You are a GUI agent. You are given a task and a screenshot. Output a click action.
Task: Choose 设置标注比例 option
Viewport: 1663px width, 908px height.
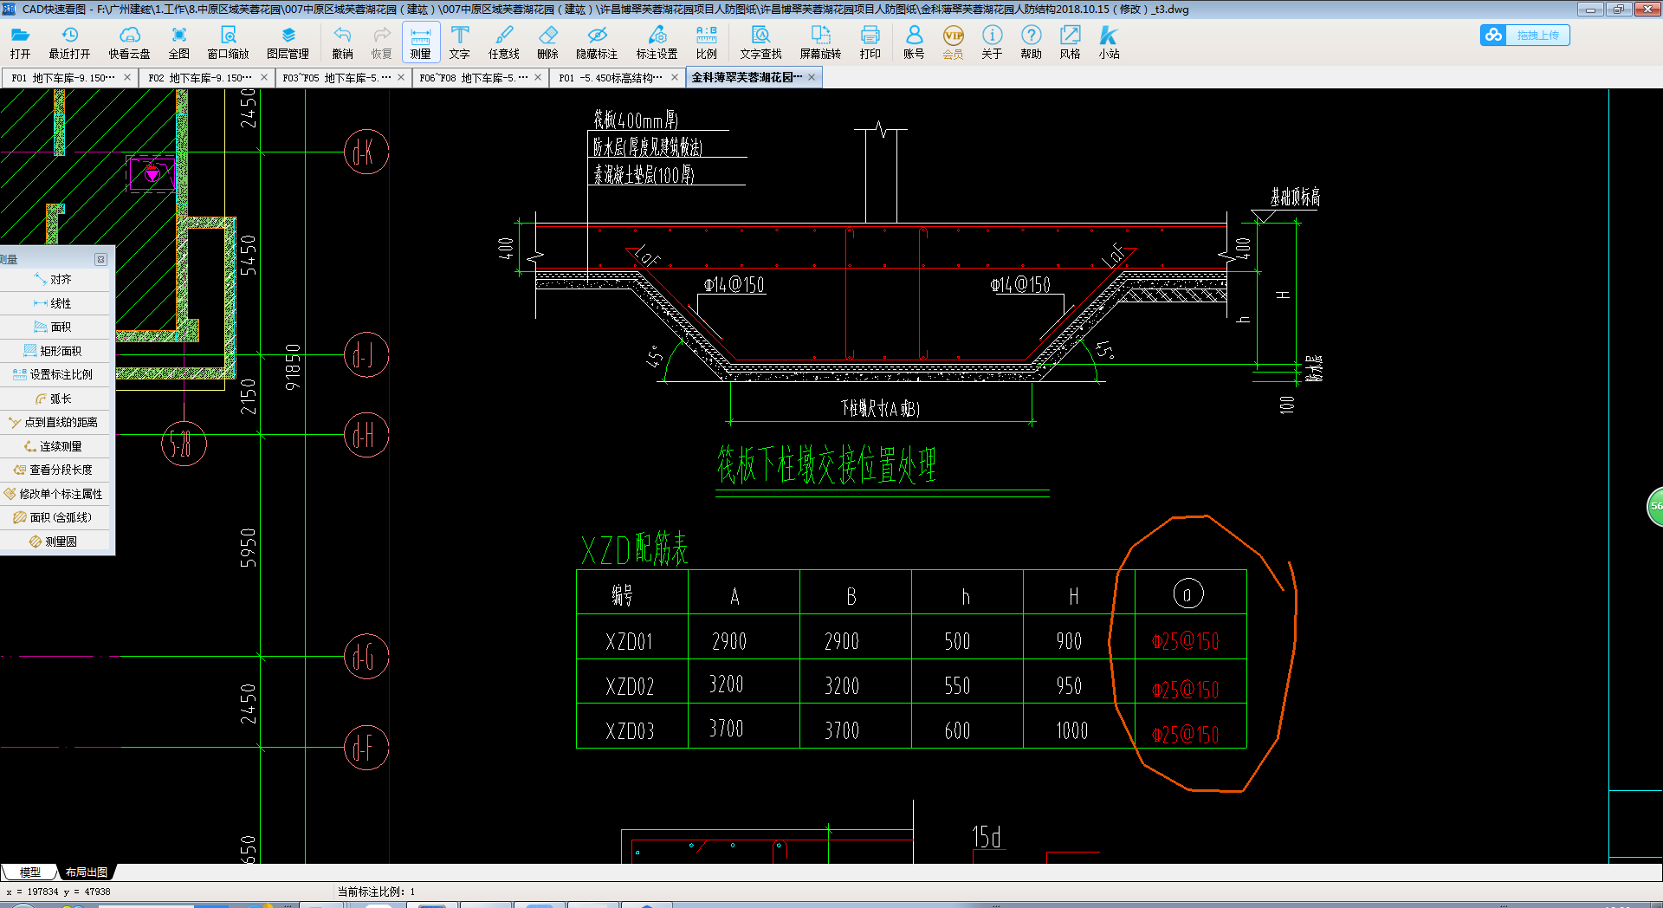(55, 375)
